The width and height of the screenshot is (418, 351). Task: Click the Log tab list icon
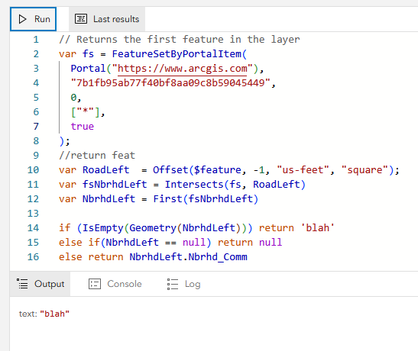click(173, 284)
